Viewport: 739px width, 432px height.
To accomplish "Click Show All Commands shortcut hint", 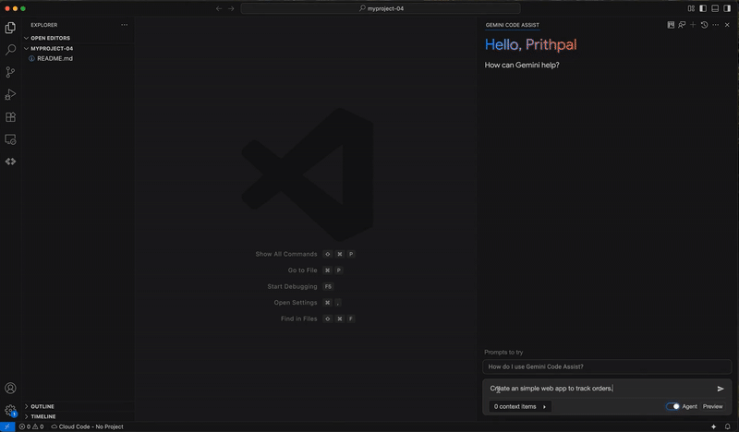I will click(x=305, y=255).
